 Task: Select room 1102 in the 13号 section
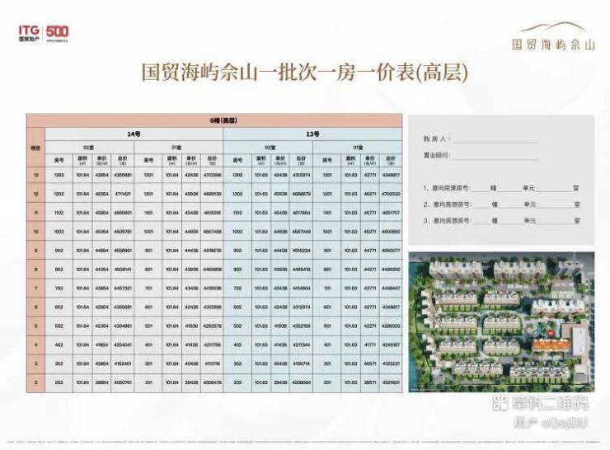237,213
